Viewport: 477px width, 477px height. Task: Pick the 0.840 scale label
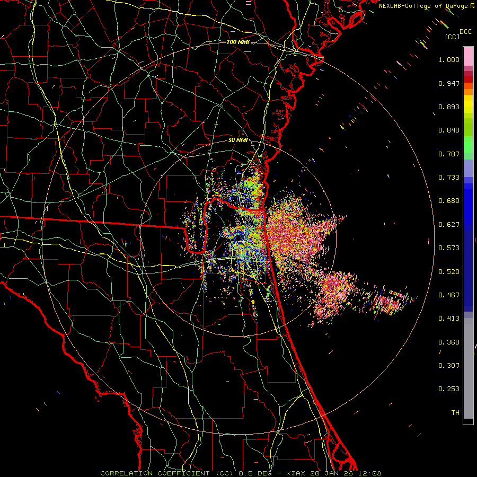coord(449,130)
